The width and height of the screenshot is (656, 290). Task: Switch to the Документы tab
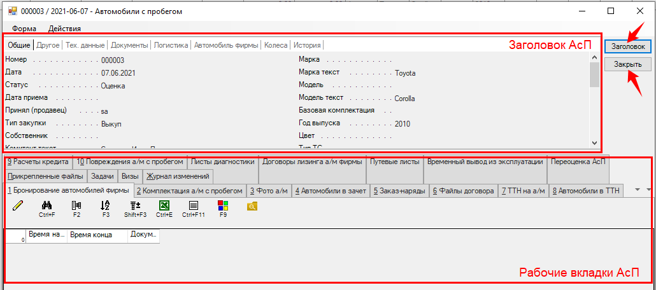point(130,45)
